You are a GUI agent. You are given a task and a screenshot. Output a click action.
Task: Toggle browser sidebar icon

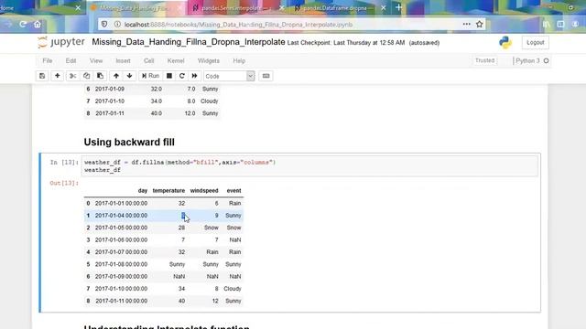pos(560,25)
